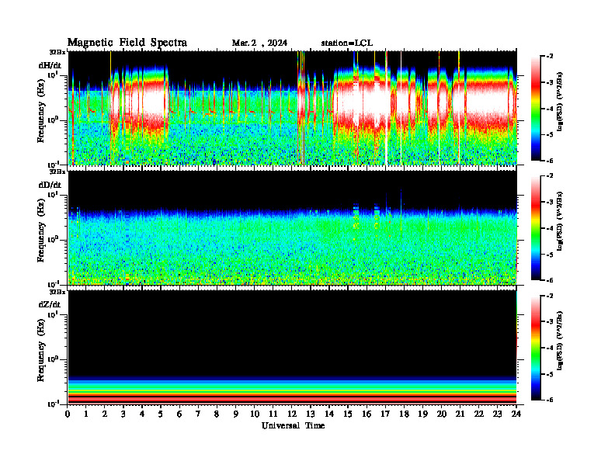
Task: Click the dZ/dt panel label
Action: pos(50,304)
